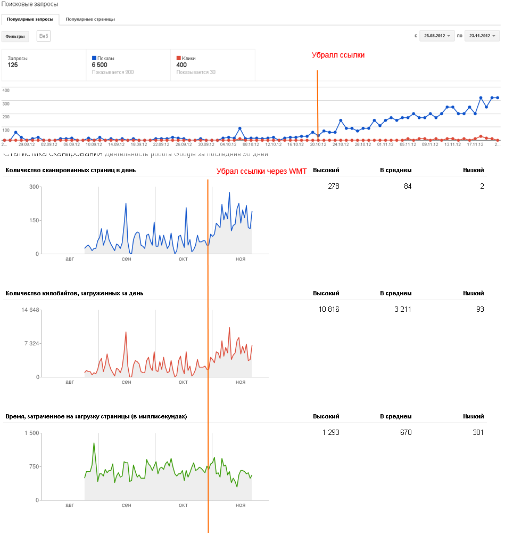Viewport: 505px width, 533px height.
Task: Click the impressions peak point near 08.10.12
Action: [240, 128]
